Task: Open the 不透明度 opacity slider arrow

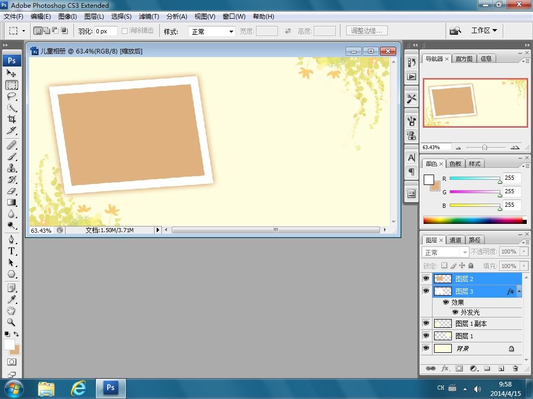Action: (x=524, y=251)
